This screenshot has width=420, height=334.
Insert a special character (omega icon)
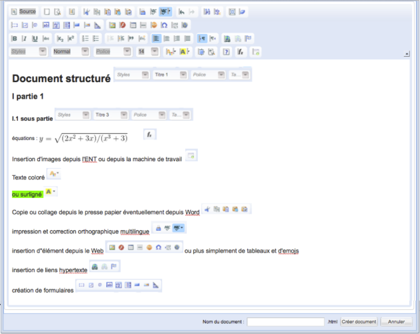click(164, 25)
